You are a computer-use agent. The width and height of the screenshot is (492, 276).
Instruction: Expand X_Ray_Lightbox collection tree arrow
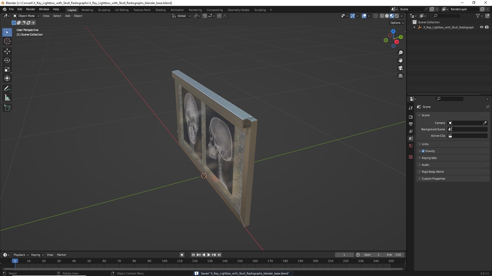tap(415, 27)
